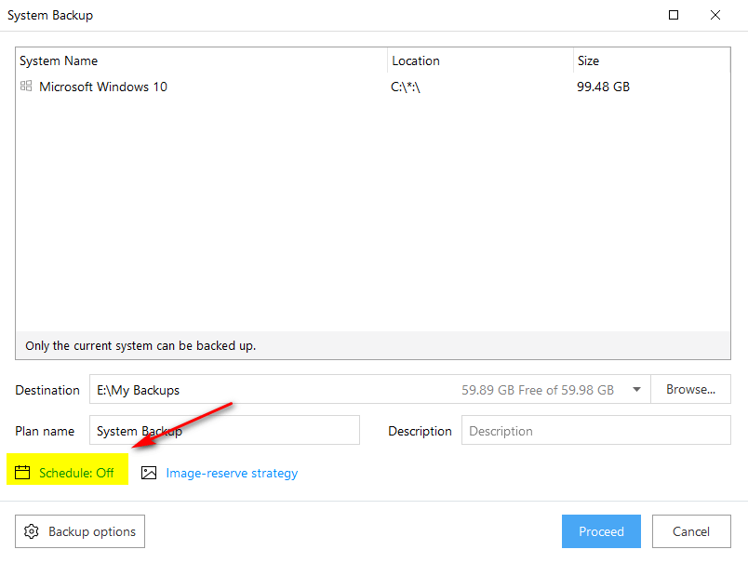The width and height of the screenshot is (748, 563).
Task: Expand the Destination dropdown arrow
Action: coord(636,390)
